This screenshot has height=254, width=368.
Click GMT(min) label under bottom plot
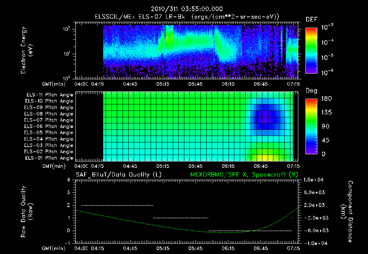(x=54, y=248)
